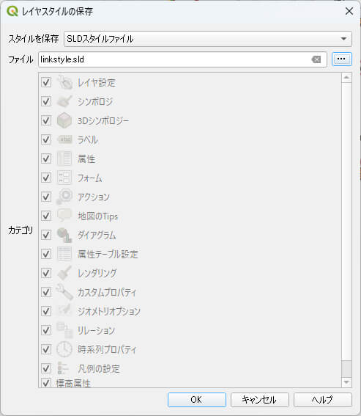Click the フォーム form icon

[64, 178]
